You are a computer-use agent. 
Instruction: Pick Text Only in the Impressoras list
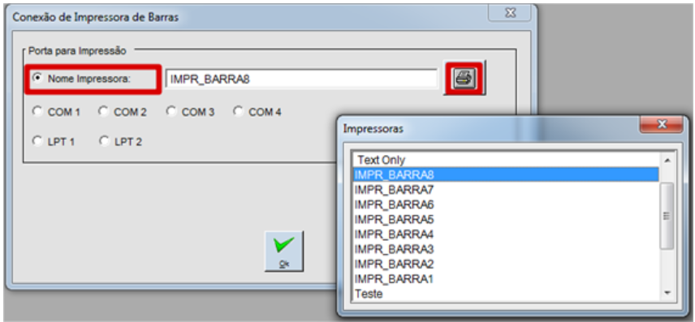point(505,160)
